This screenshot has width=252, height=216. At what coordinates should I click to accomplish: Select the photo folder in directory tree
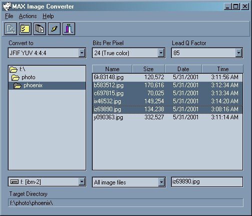[29, 78]
